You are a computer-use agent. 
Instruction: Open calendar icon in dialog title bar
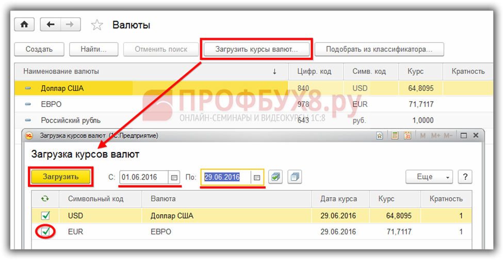tap(408, 136)
